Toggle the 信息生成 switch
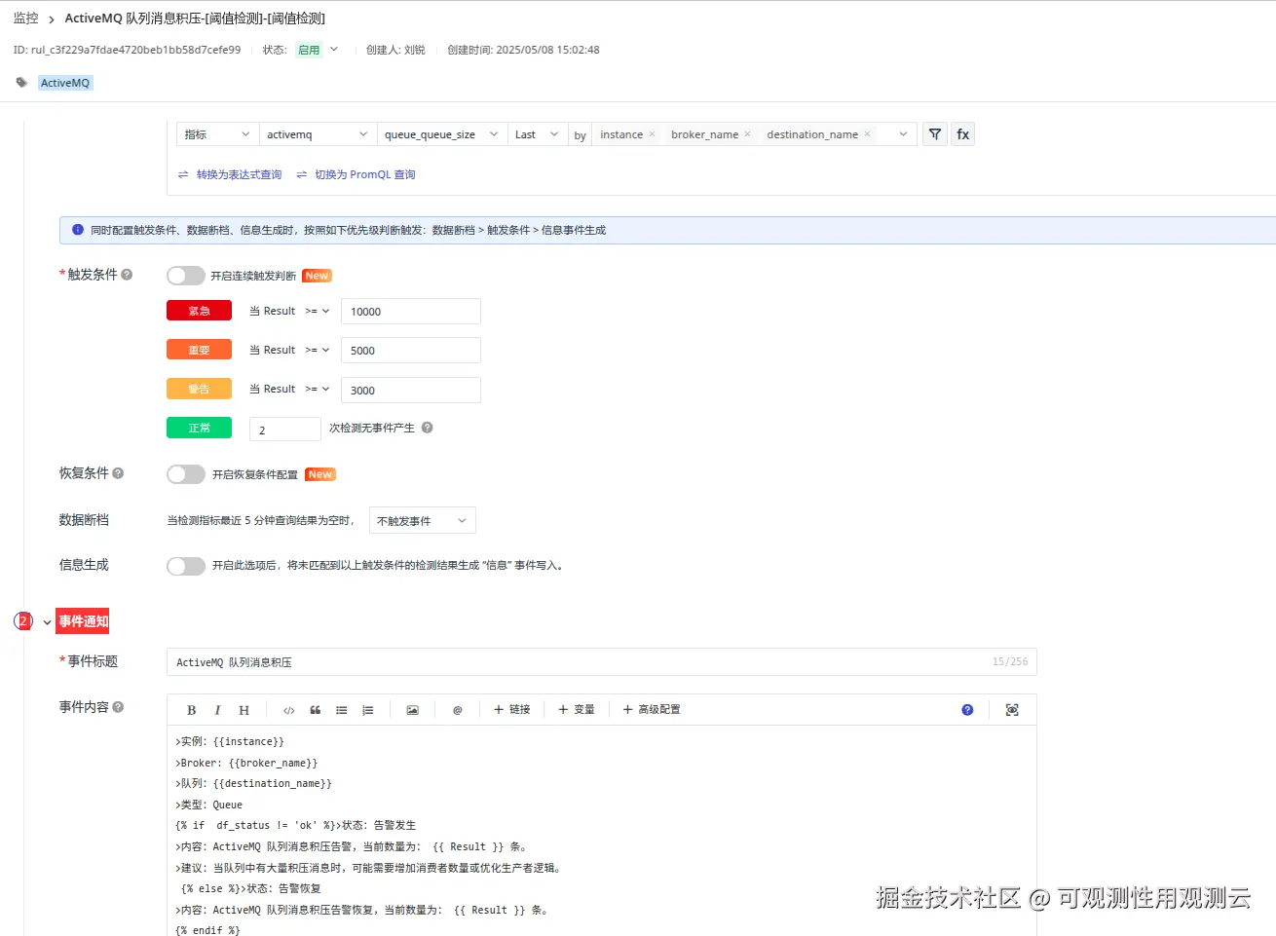This screenshot has height=936, width=1276. click(185, 566)
